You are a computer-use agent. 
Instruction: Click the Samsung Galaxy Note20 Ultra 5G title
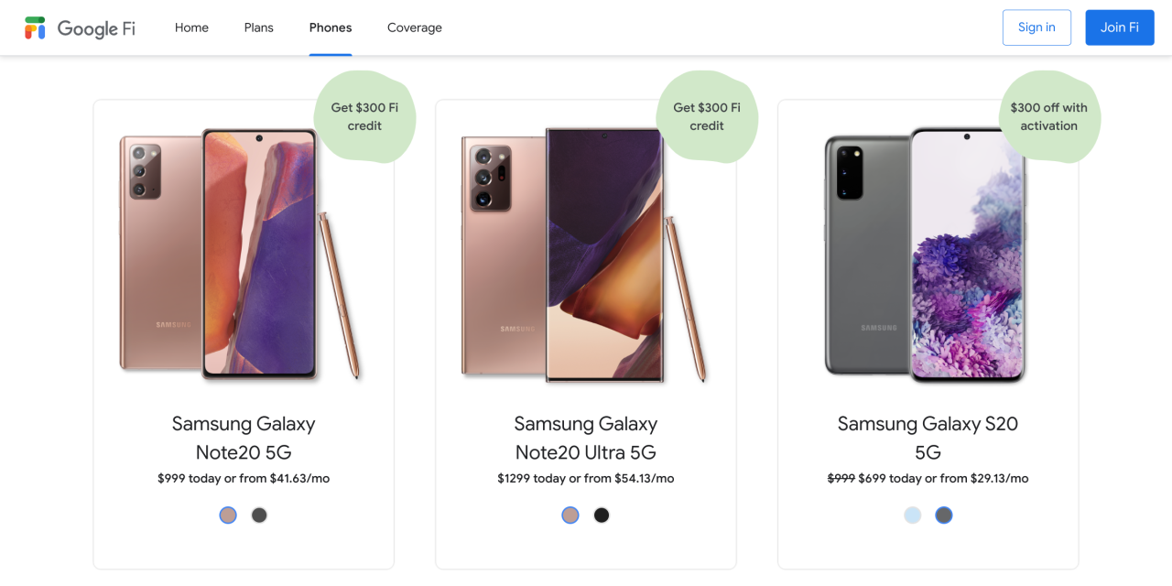coord(586,438)
